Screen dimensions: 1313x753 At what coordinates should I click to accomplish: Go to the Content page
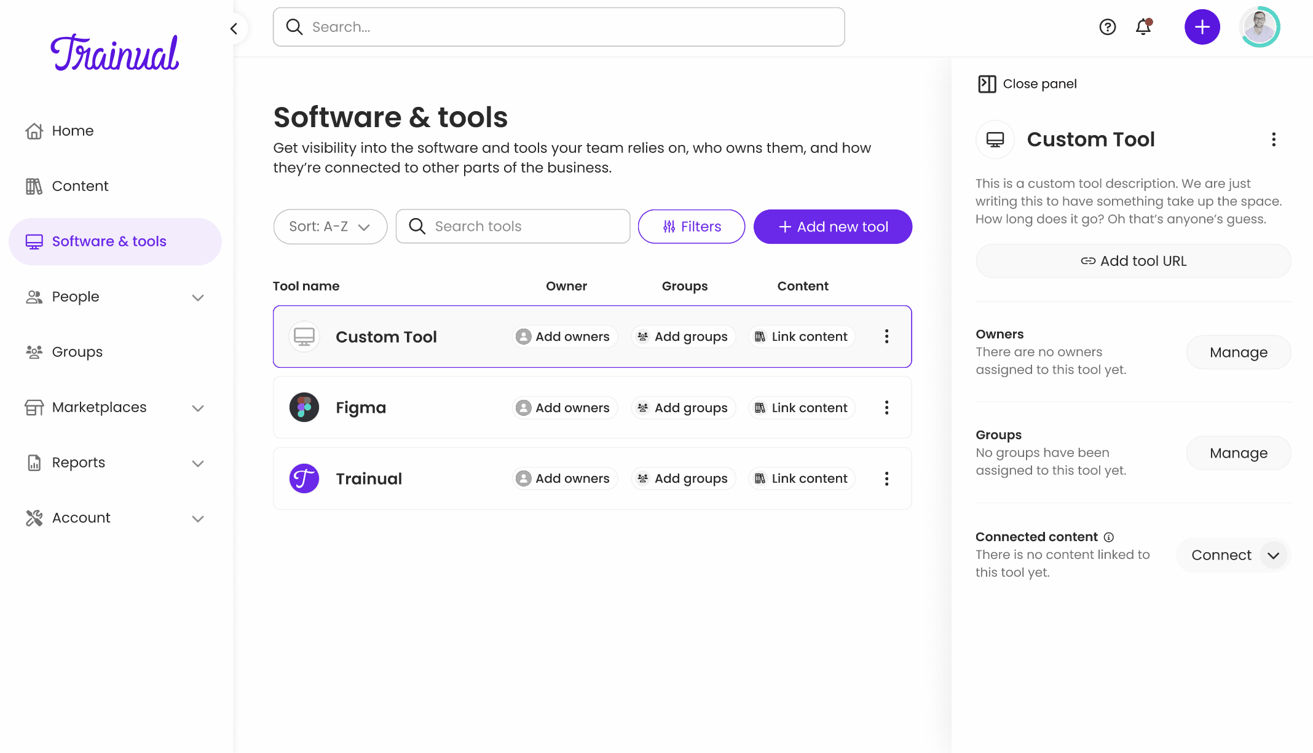coord(80,186)
